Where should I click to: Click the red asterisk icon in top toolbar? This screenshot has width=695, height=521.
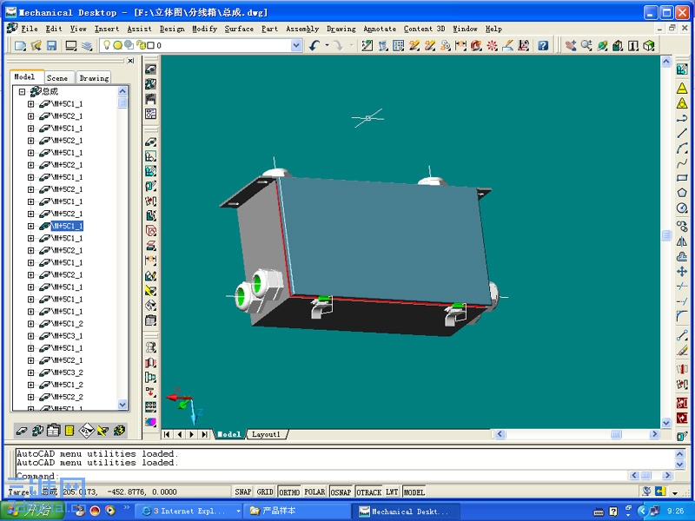tap(492, 45)
